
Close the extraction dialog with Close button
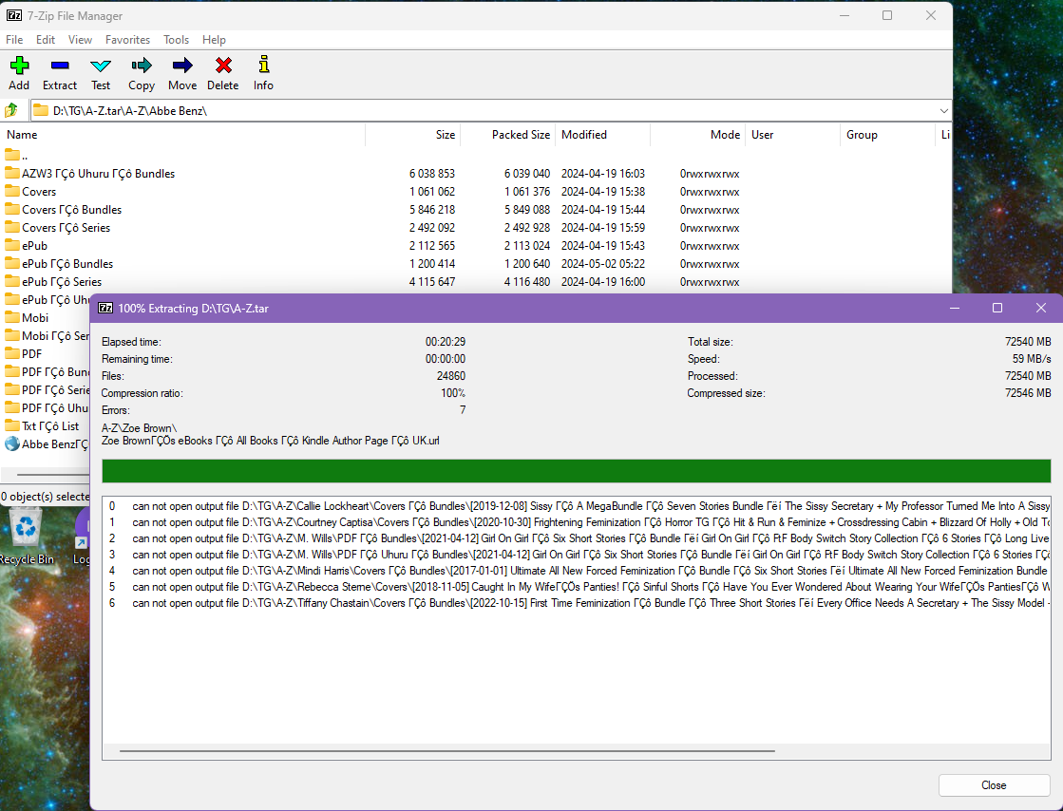(994, 785)
